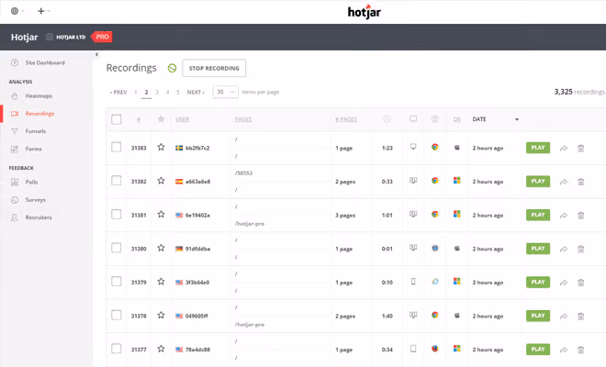Screen dimensions: 606x367
Task: Star recording 31379
Action: pos(162,282)
